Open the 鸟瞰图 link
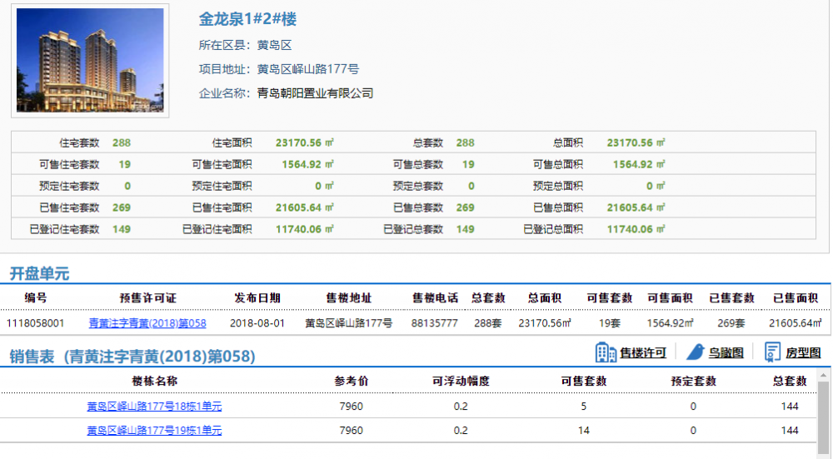The width and height of the screenshot is (833, 459). click(x=726, y=352)
